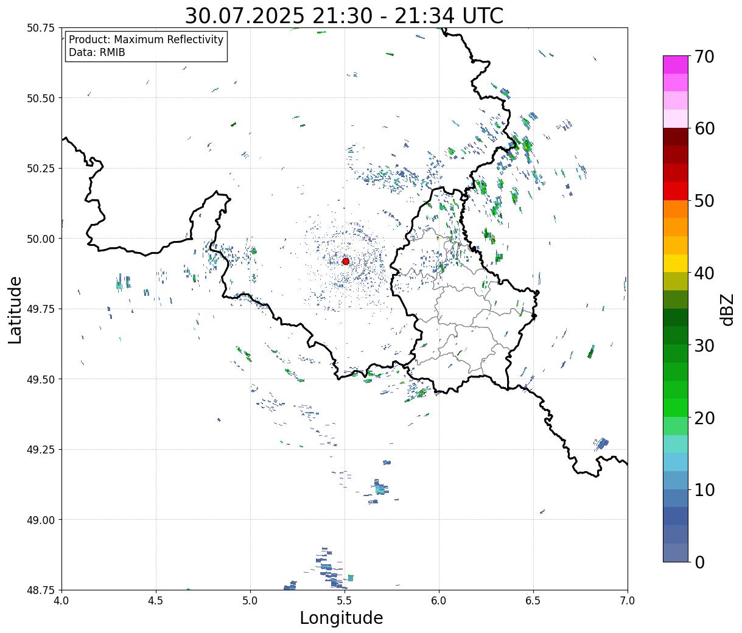The image size is (742, 633).
Task: Click the latitude tick label 50.50
Action: pos(41,98)
